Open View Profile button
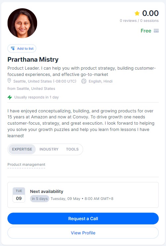 point(83,233)
